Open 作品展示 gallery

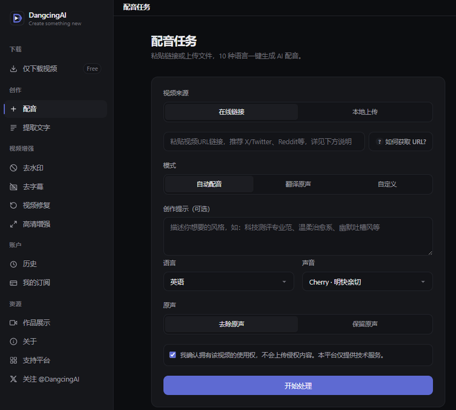[55, 323]
